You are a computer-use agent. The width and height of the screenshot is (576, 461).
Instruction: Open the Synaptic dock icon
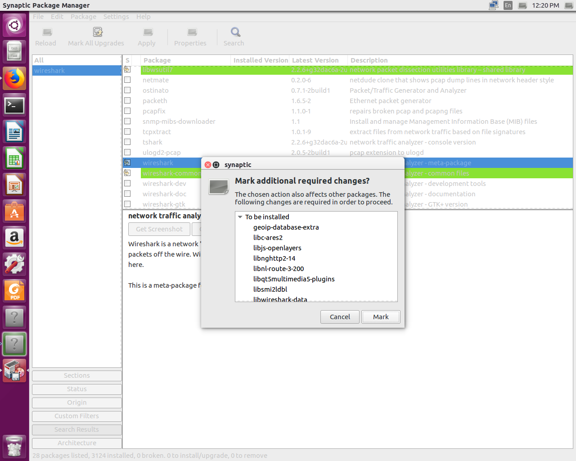(x=14, y=371)
